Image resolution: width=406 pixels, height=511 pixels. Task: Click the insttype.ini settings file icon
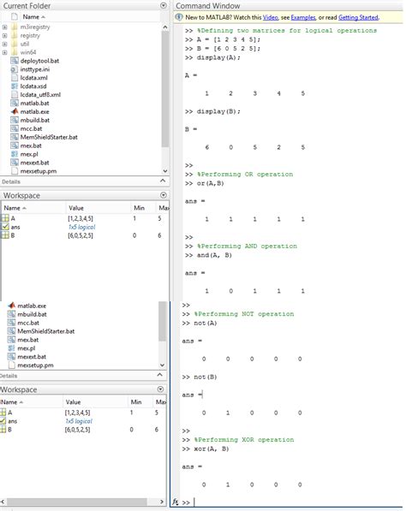click(15, 69)
